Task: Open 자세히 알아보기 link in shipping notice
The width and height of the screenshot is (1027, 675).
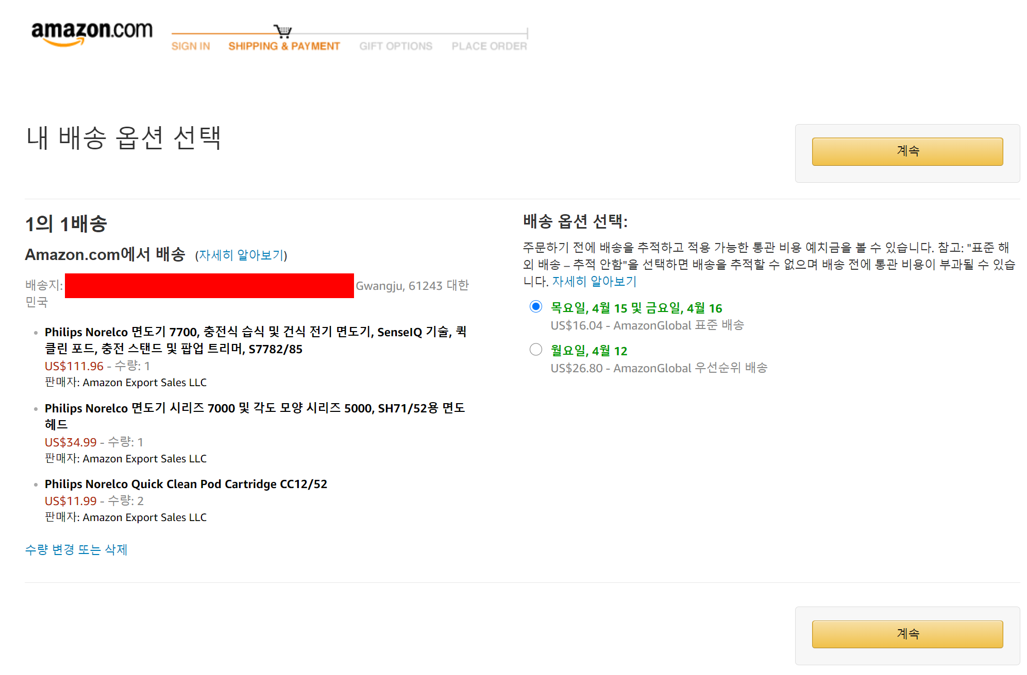Action: pos(594,282)
